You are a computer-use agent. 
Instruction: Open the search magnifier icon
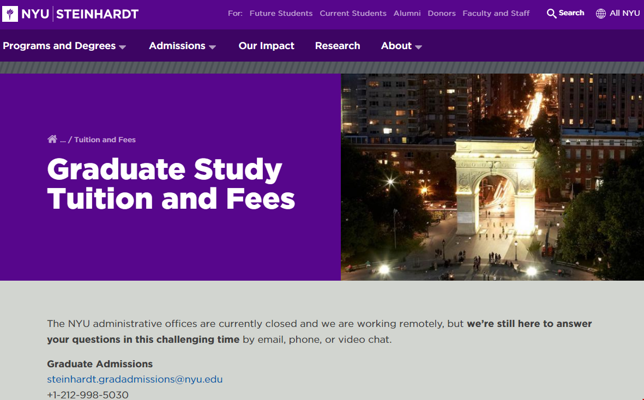pos(551,14)
